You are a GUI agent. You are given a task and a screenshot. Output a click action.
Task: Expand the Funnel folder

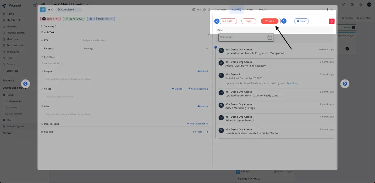coord(8,95)
